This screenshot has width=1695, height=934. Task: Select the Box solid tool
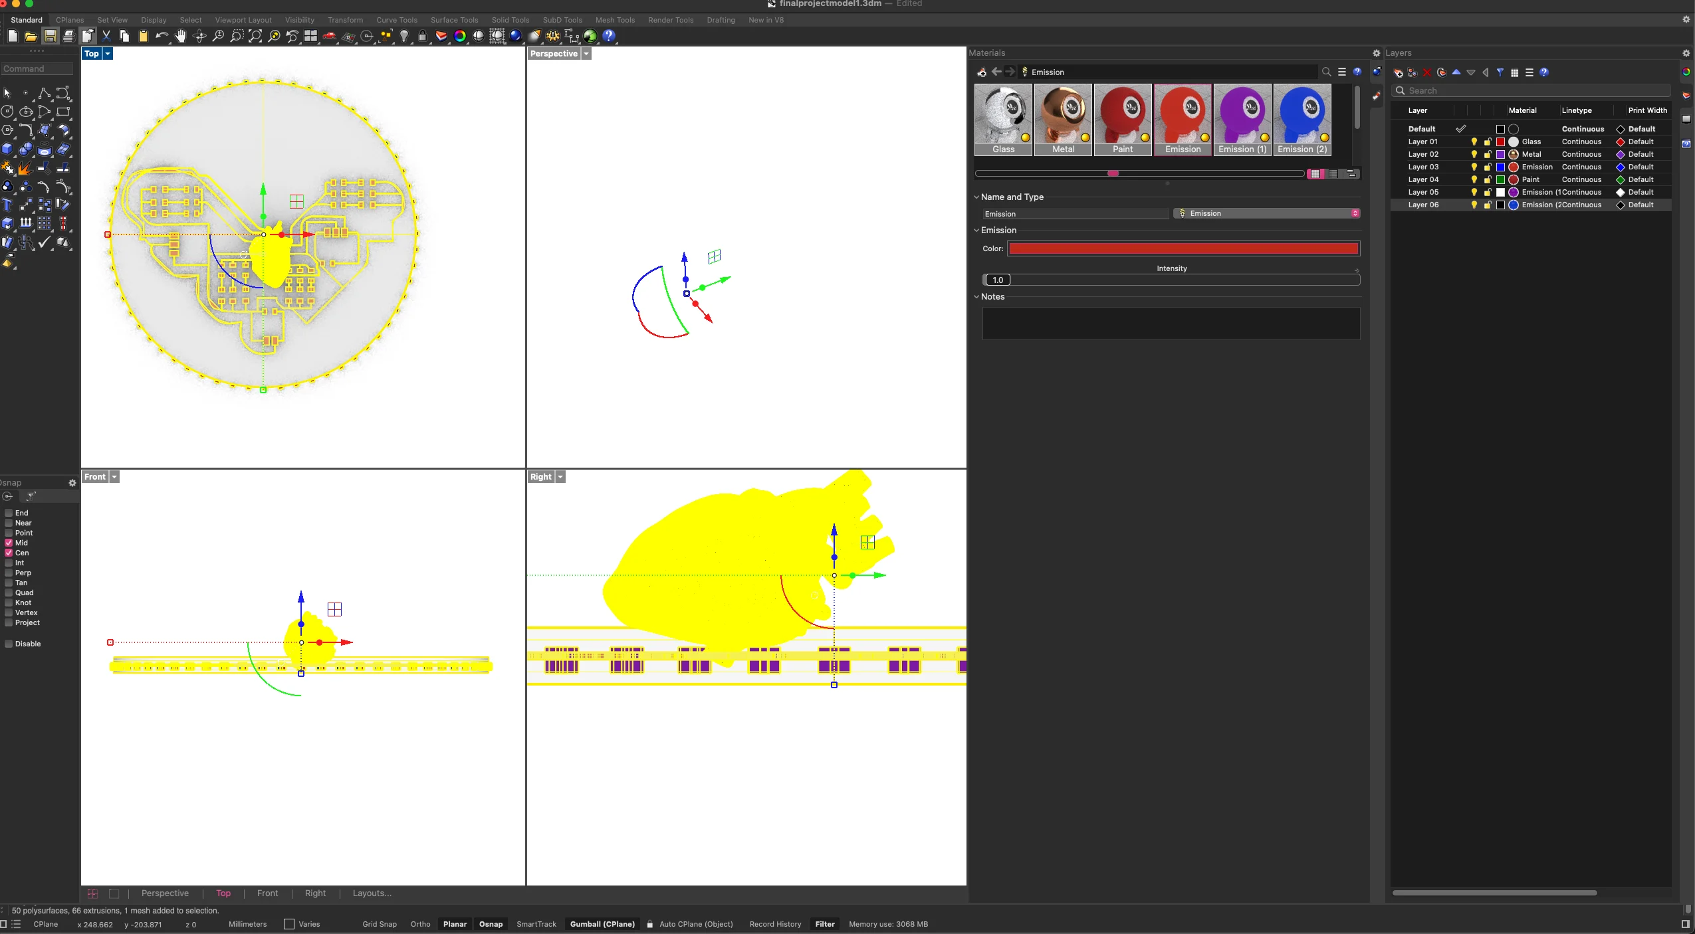[x=7, y=149]
